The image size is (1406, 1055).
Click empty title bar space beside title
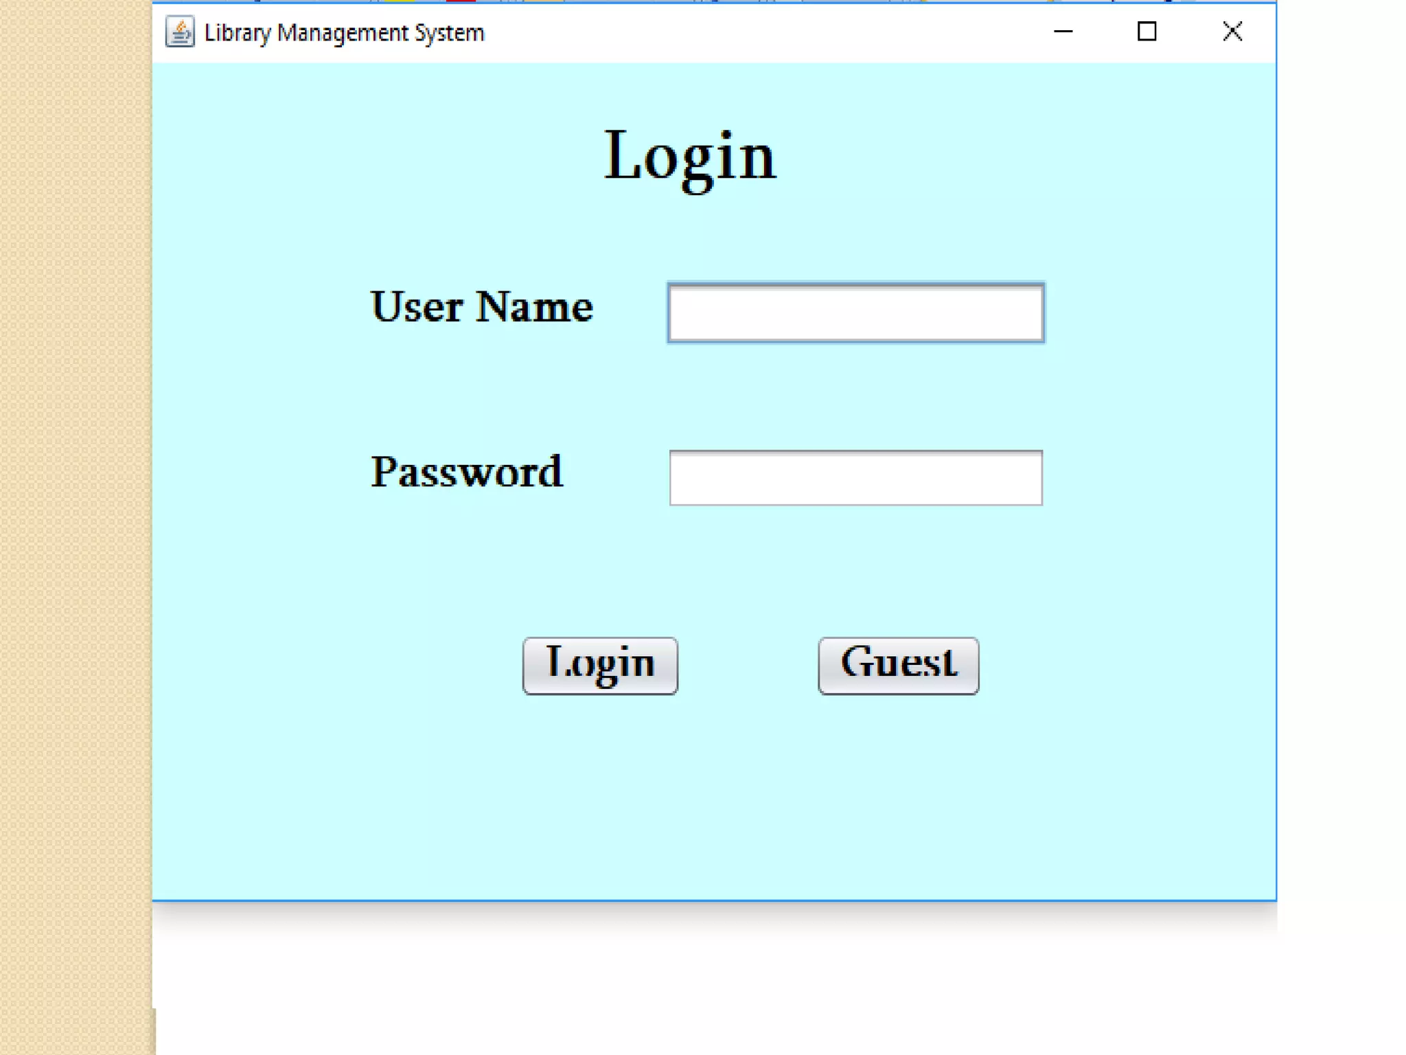coord(755,33)
